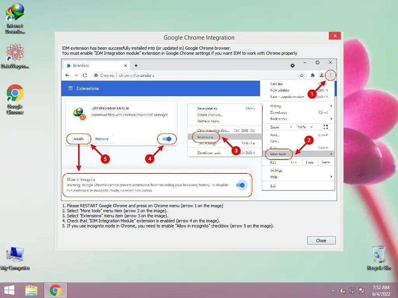Click the browser forward arrow in the image

pyautogui.click(x=76, y=75)
